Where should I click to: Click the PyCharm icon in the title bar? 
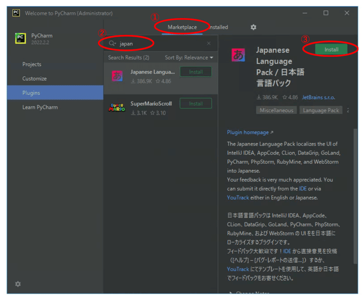[16, 13]
